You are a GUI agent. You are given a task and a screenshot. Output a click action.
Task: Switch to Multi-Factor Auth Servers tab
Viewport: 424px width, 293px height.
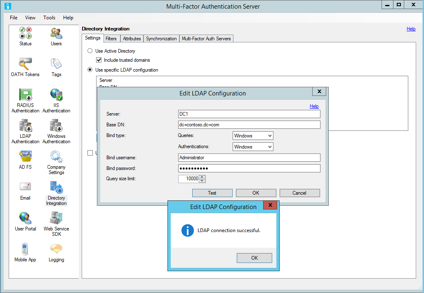click(206, 39)
